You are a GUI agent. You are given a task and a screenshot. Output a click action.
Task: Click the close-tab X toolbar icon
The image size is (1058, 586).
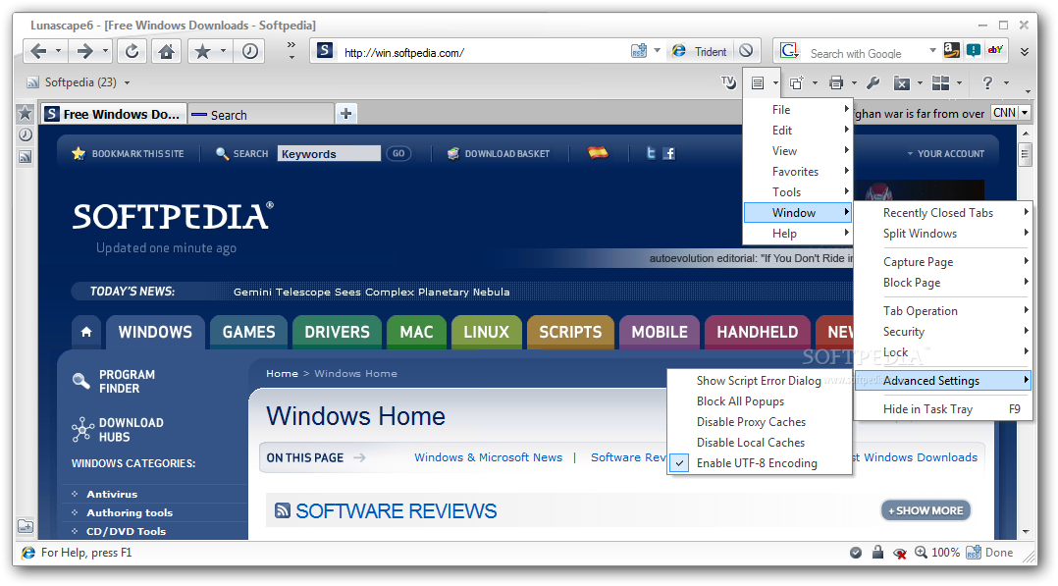coord(901,83)
